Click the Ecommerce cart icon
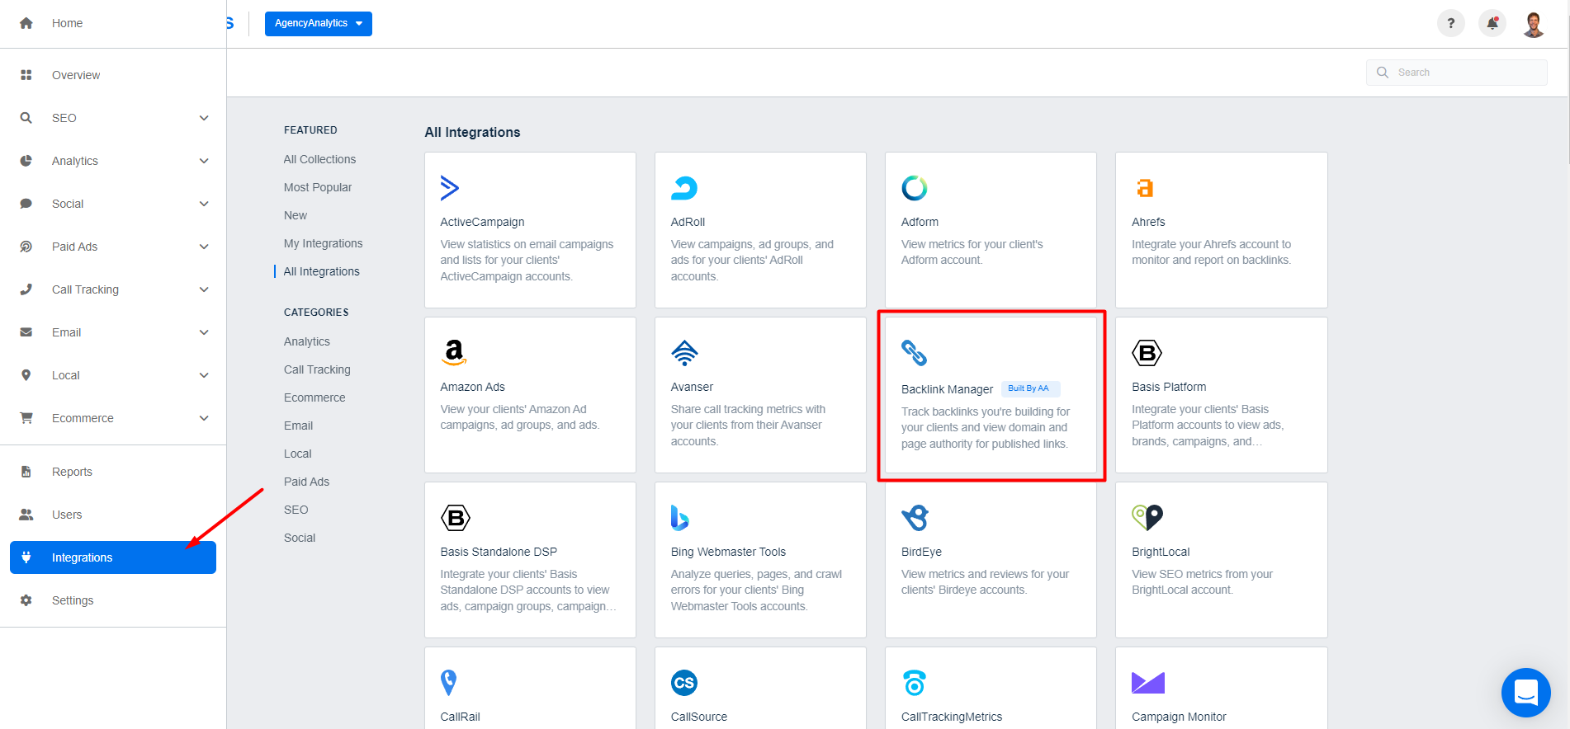Image resolution: width=1570 pixels, height=729 pixels. pyautogui.click(x=26, y=418)
